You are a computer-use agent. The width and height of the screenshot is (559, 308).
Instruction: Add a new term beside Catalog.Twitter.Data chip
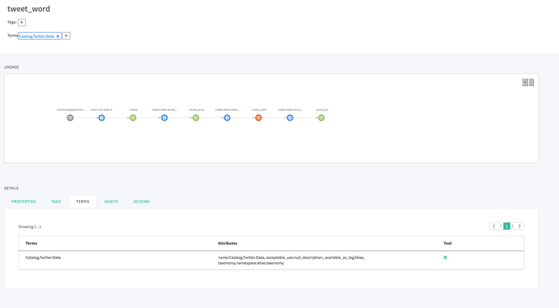[x=66, y=36]
